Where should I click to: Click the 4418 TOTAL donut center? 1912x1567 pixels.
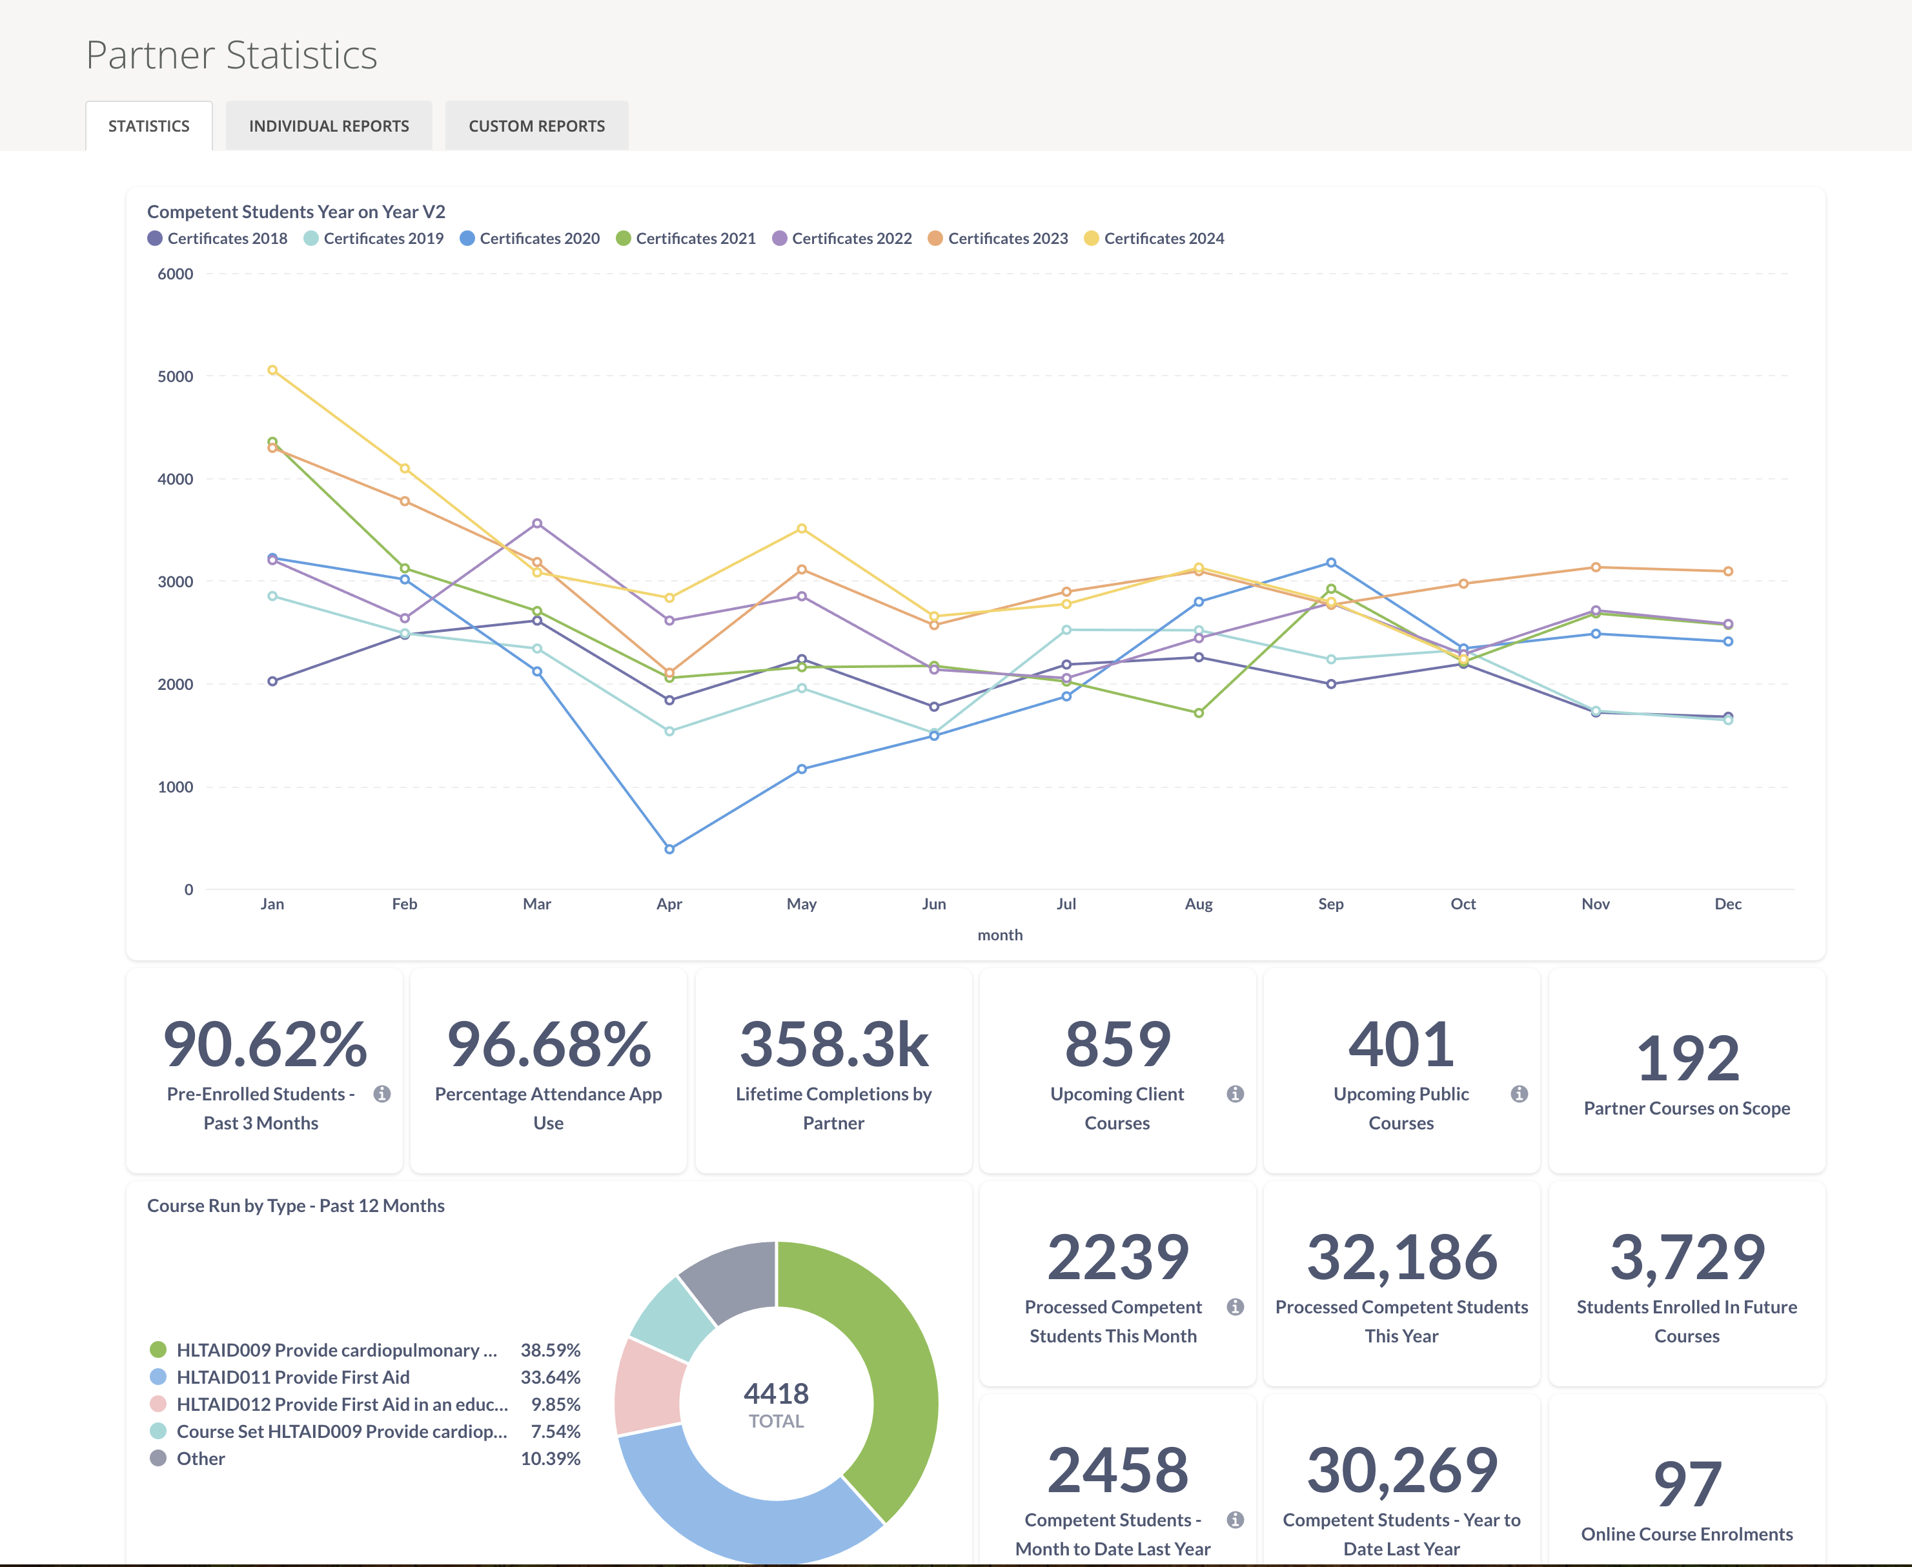777,1406
